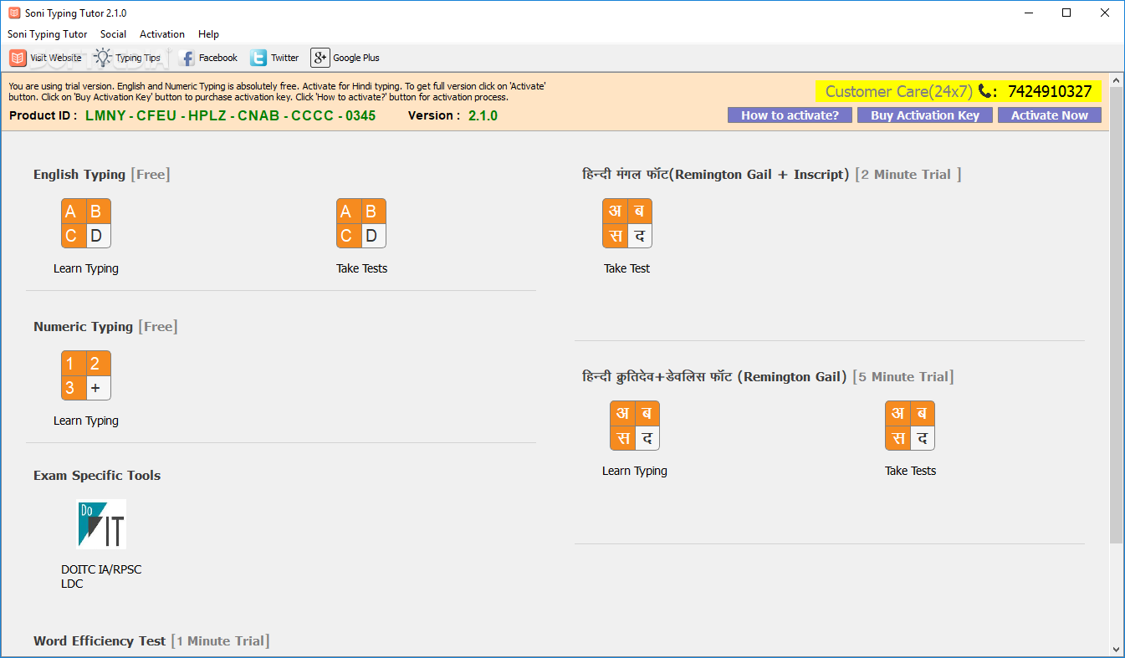Click the Word Efficiency Test heading
1125x658 pixels.
click(x=151, y=640)
